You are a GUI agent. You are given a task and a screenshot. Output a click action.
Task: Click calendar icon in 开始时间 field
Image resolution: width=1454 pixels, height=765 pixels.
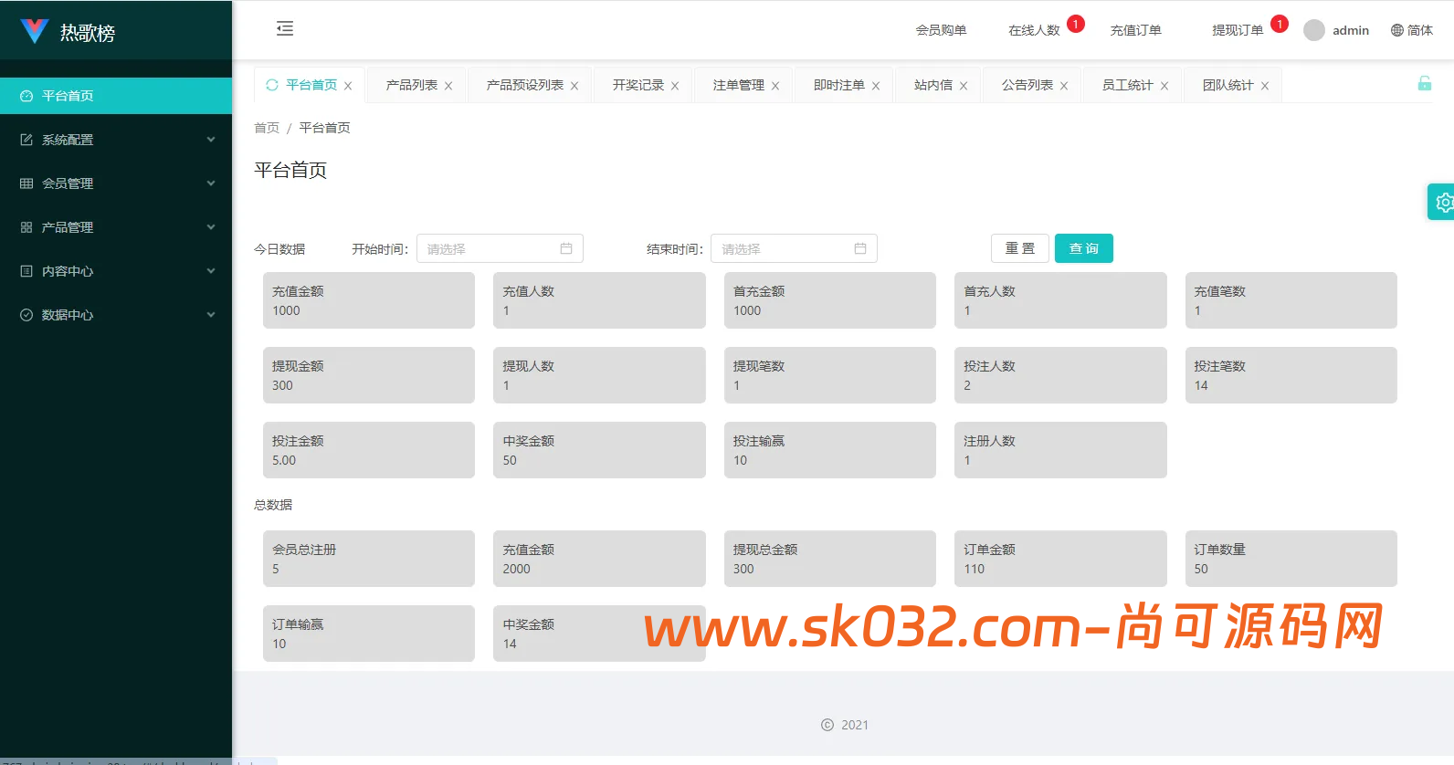click(566, 248)
